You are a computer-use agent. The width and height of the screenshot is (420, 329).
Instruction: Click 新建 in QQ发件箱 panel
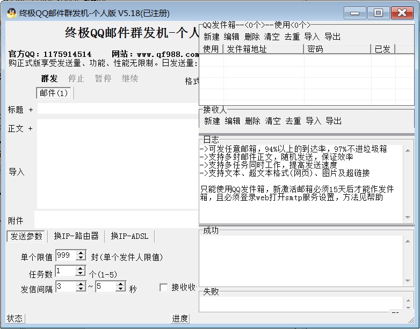(212, 36)
